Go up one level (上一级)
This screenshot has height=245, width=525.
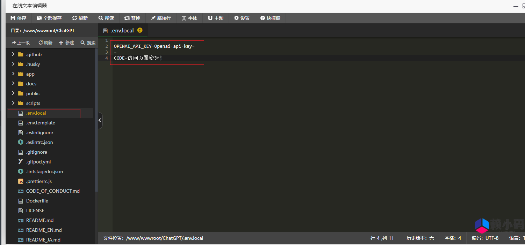coord(21,43)
